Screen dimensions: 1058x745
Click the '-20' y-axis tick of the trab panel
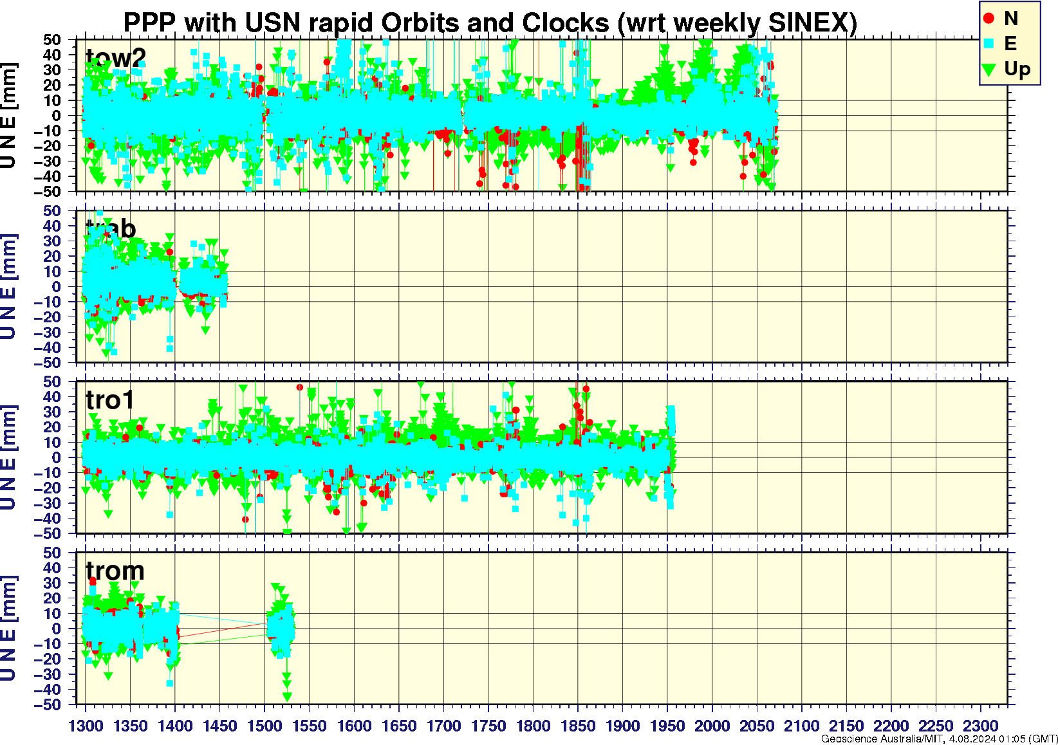click(x=48, y=317)
